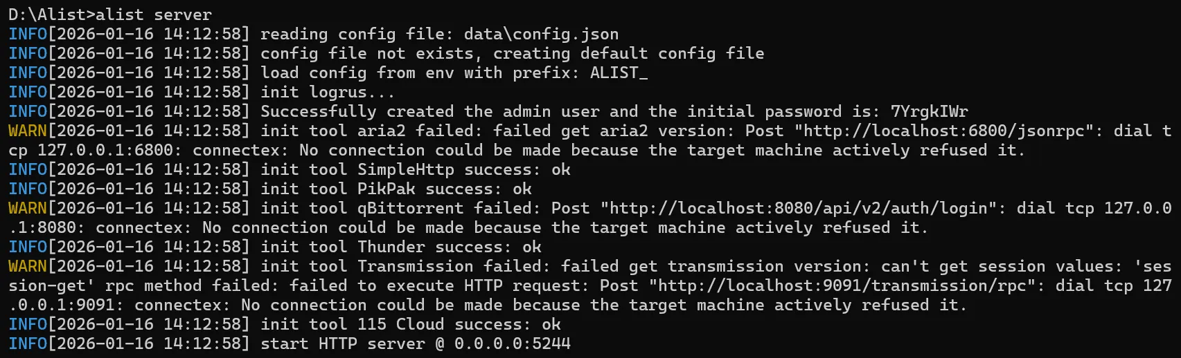1181x358 pixels.
Task: Click the word SimpleHttp
Action: click(405, 169)
